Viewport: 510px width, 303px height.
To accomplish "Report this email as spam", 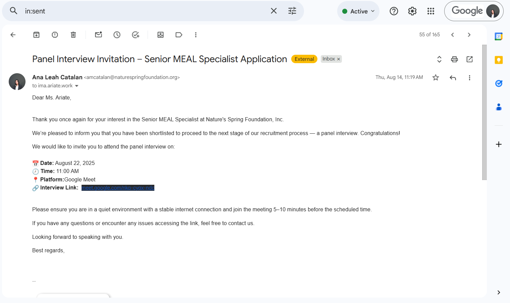I will (x=55, y=35).
